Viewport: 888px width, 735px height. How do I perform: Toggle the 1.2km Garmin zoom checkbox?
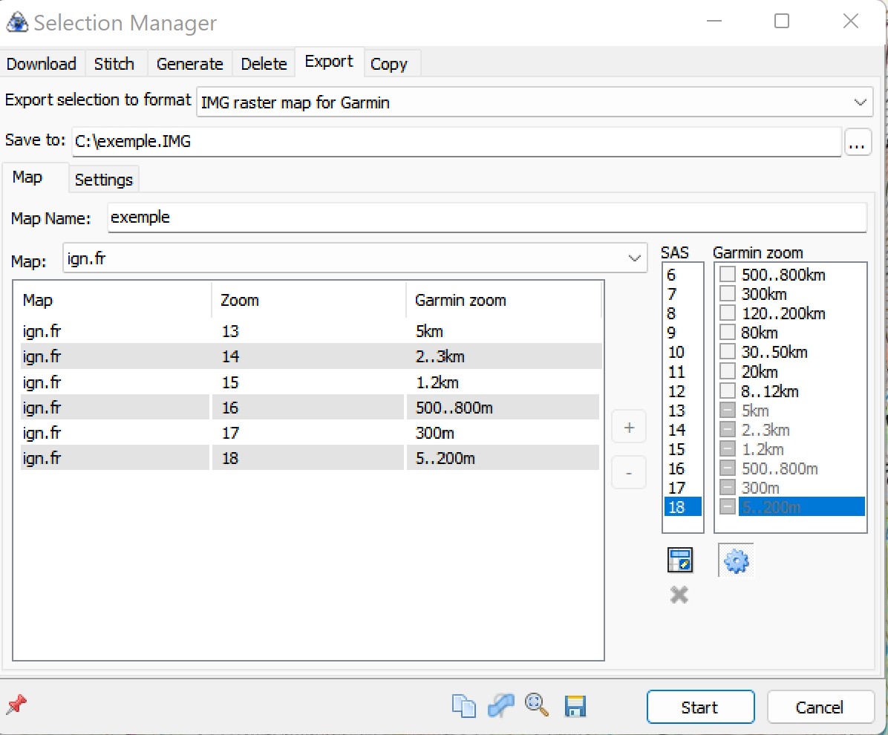[727, 448]
